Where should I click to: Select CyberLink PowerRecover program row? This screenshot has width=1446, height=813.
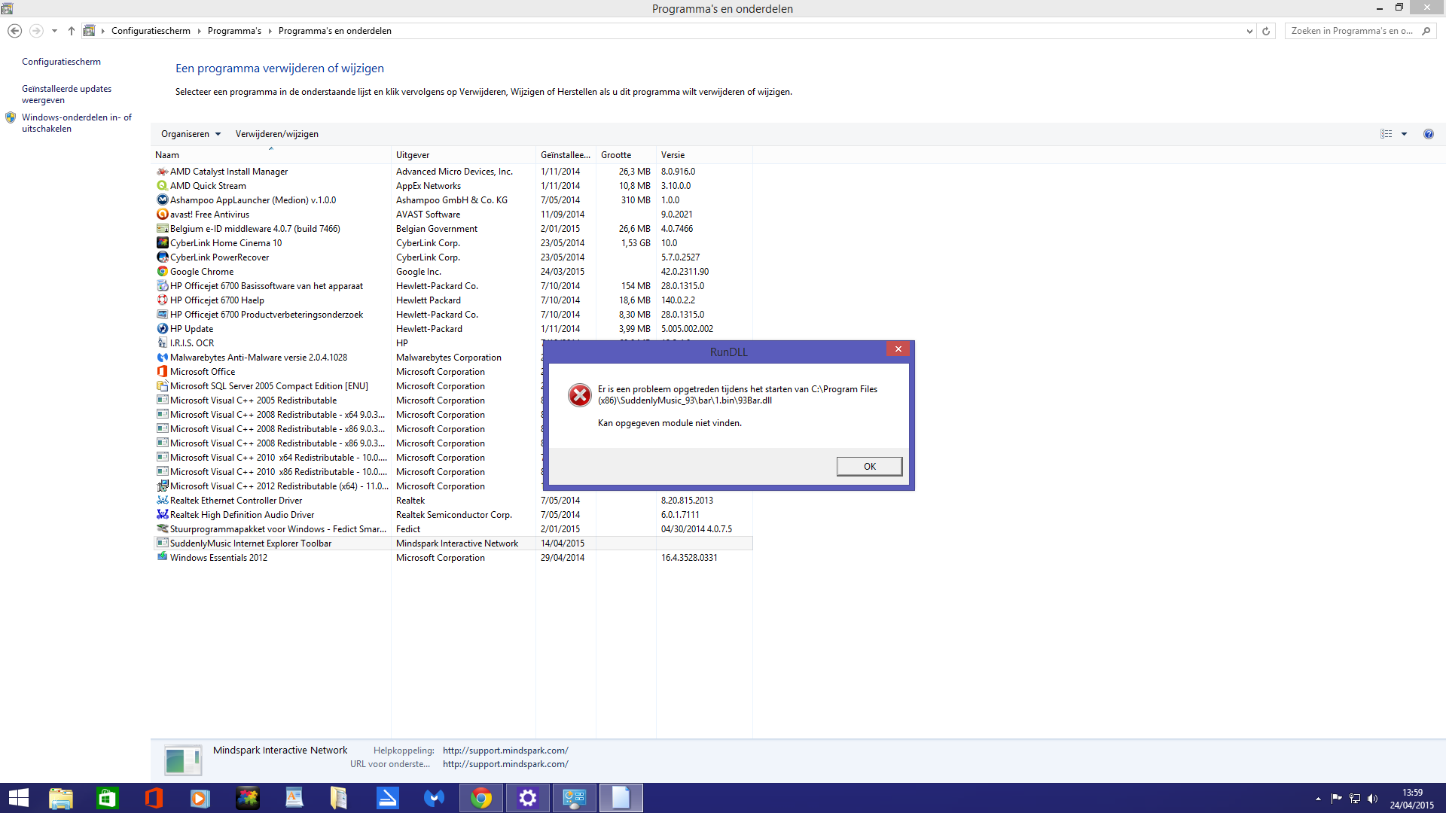pyautogui.click(x=452, y=257)
